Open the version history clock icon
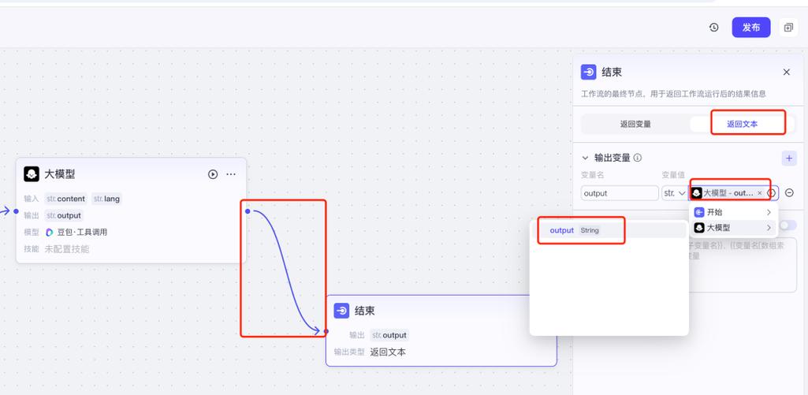Viewport: 808px width, 395px height. (713, 28)
